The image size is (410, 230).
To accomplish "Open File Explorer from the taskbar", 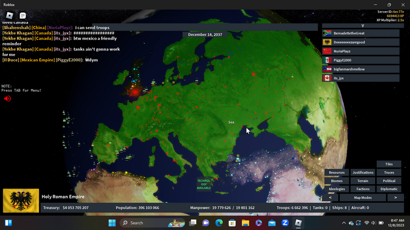I will click(x=245, y=223).
